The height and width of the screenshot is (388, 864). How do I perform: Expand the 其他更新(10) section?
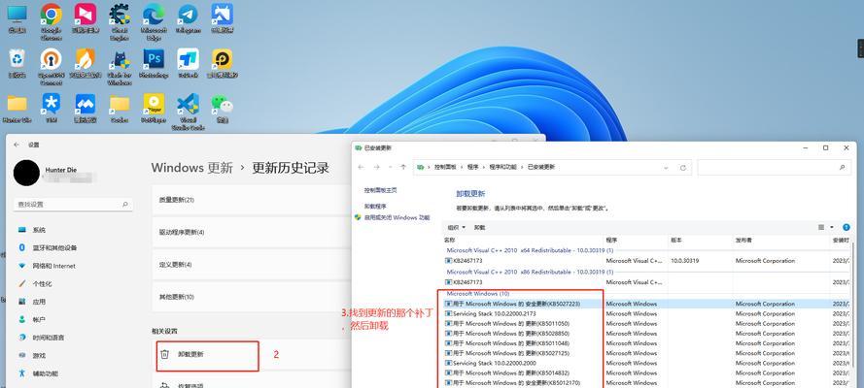coord(251,297)
